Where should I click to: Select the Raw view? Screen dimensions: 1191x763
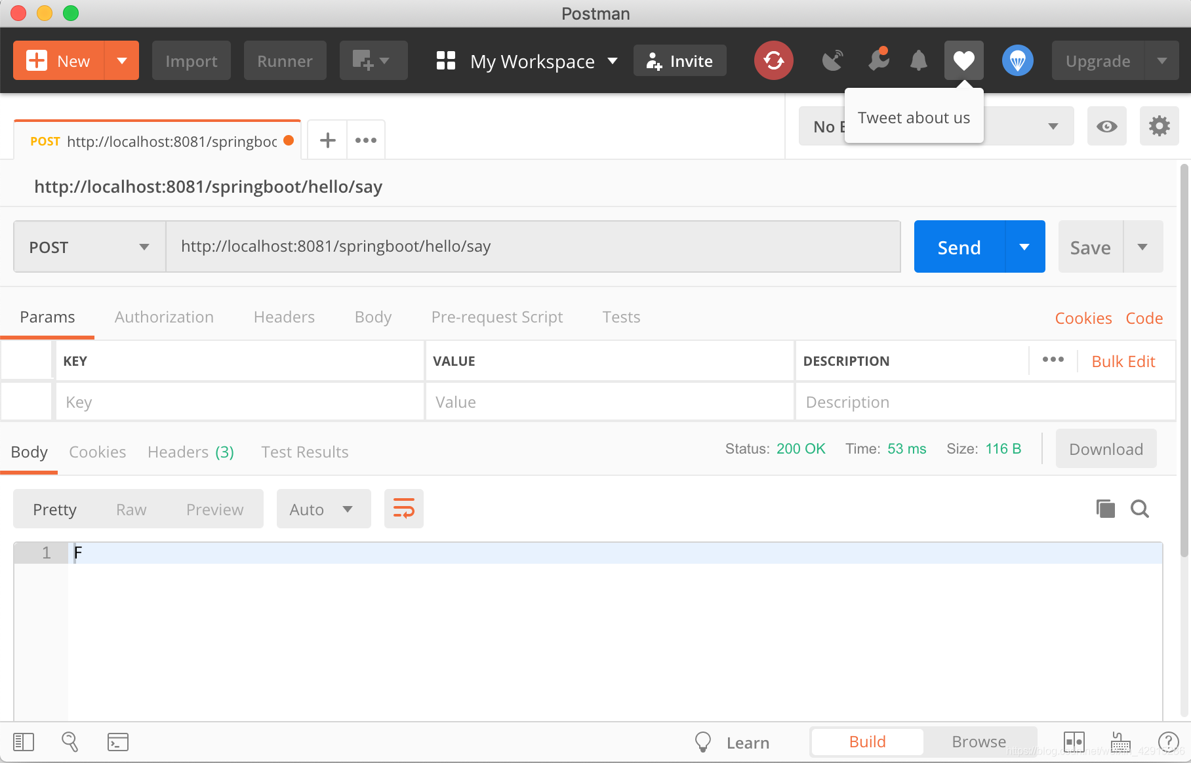[131, 509]
